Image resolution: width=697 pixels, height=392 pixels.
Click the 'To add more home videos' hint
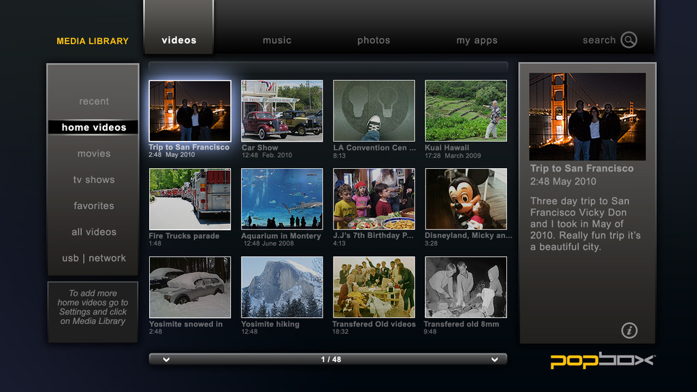point(93,307)
